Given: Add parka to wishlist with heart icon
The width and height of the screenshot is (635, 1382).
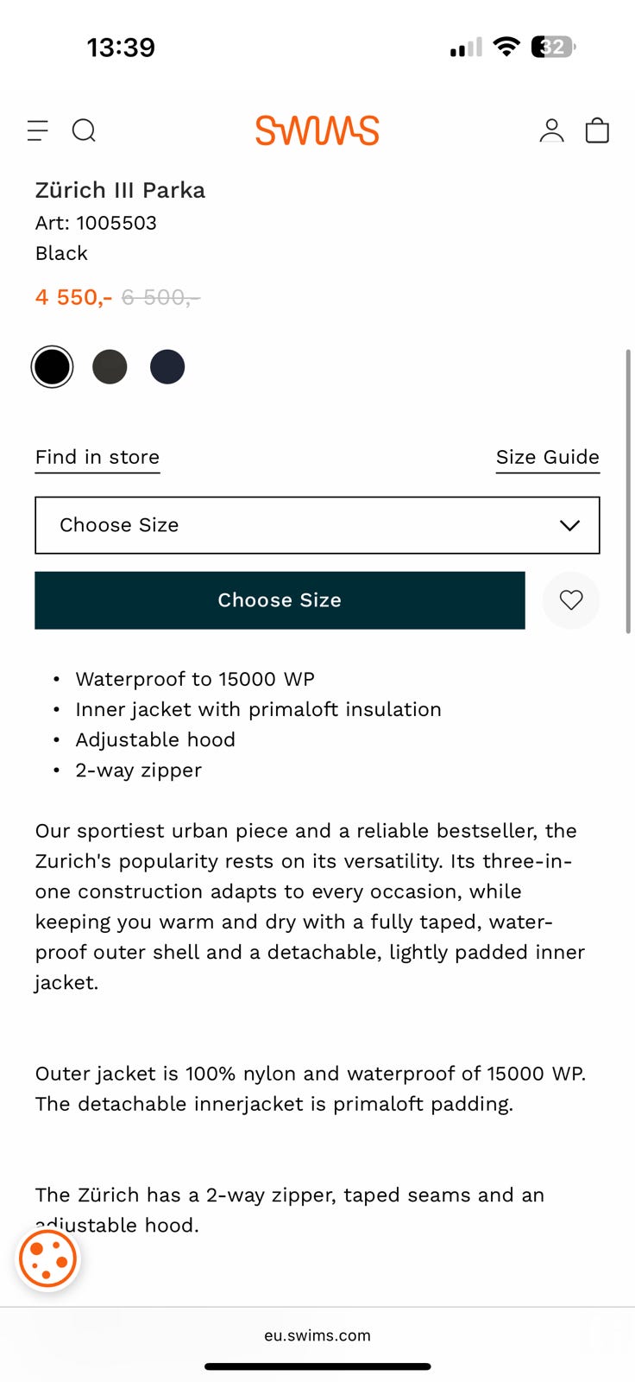Looking at the screenshot, I should click(571, 600).
